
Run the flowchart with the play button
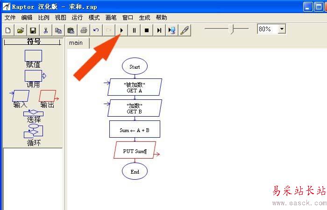[x=121, y=30]
